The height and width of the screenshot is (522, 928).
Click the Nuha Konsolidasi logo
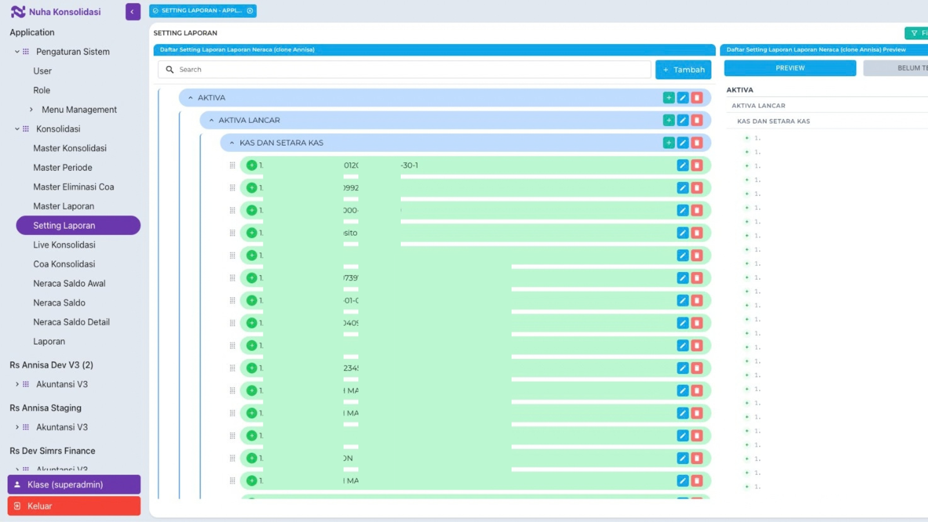point(56,12)
